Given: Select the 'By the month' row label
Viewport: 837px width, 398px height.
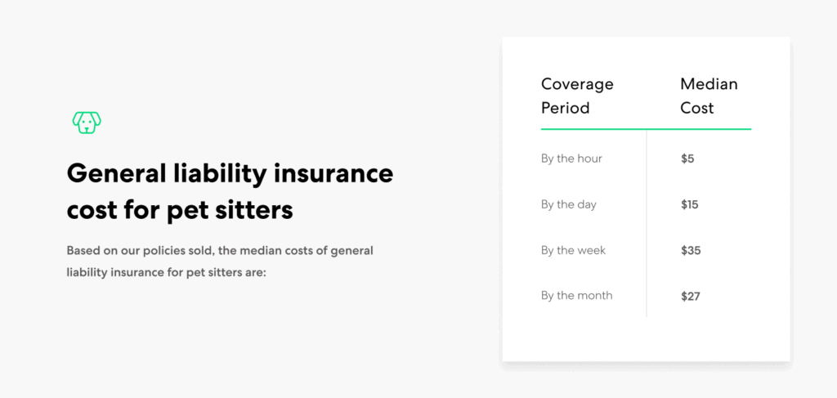Looking at the screenshot, I should coord(576,296).
